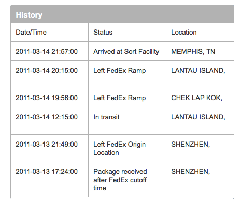Image resolution: width=242 pixels, height=207 pixels.
Task: Click the 2011-03-14 19:56:00 timestamp
Action: (47, 98)
